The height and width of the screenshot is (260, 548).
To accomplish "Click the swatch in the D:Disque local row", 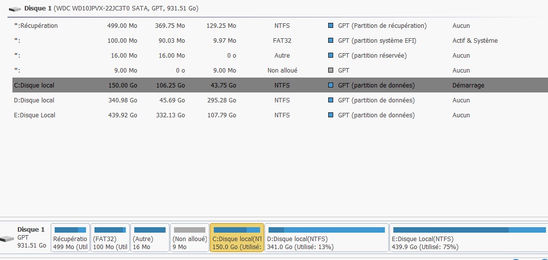I will [x=331, y=100].
